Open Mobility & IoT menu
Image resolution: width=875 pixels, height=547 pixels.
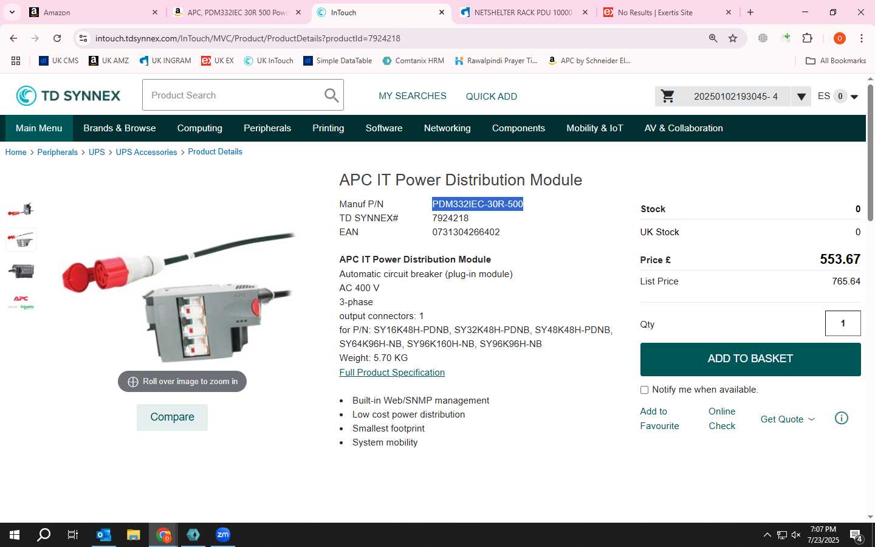pyautogui.click(x=595, y=128)
